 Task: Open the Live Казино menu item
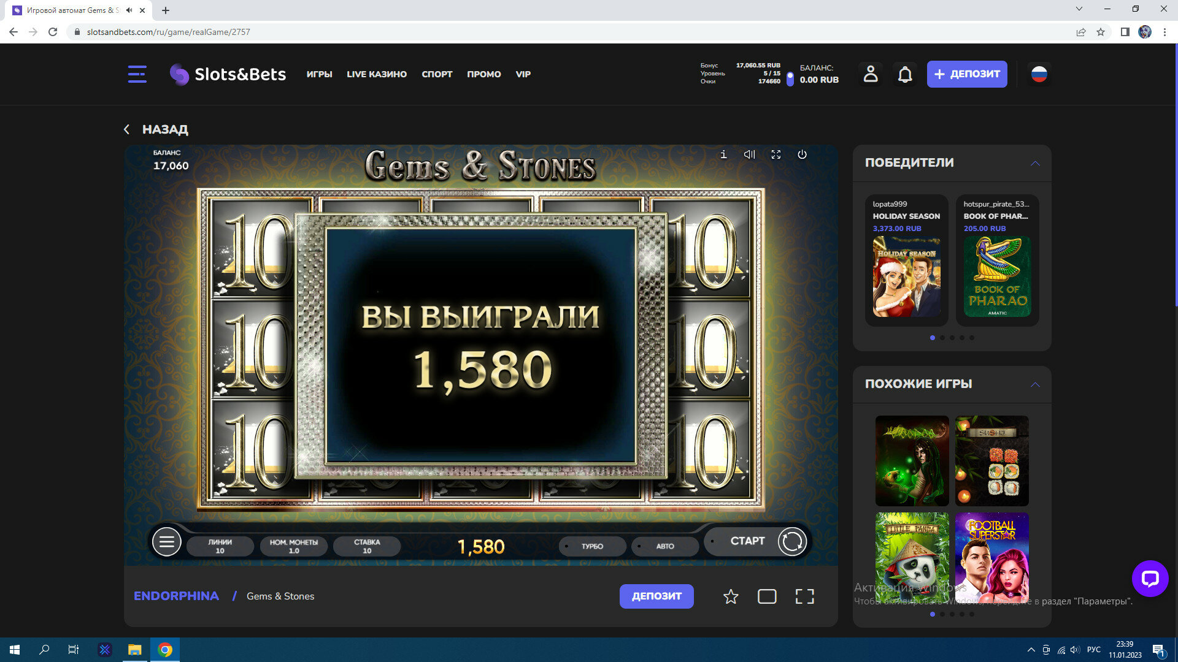click(376, 74)
